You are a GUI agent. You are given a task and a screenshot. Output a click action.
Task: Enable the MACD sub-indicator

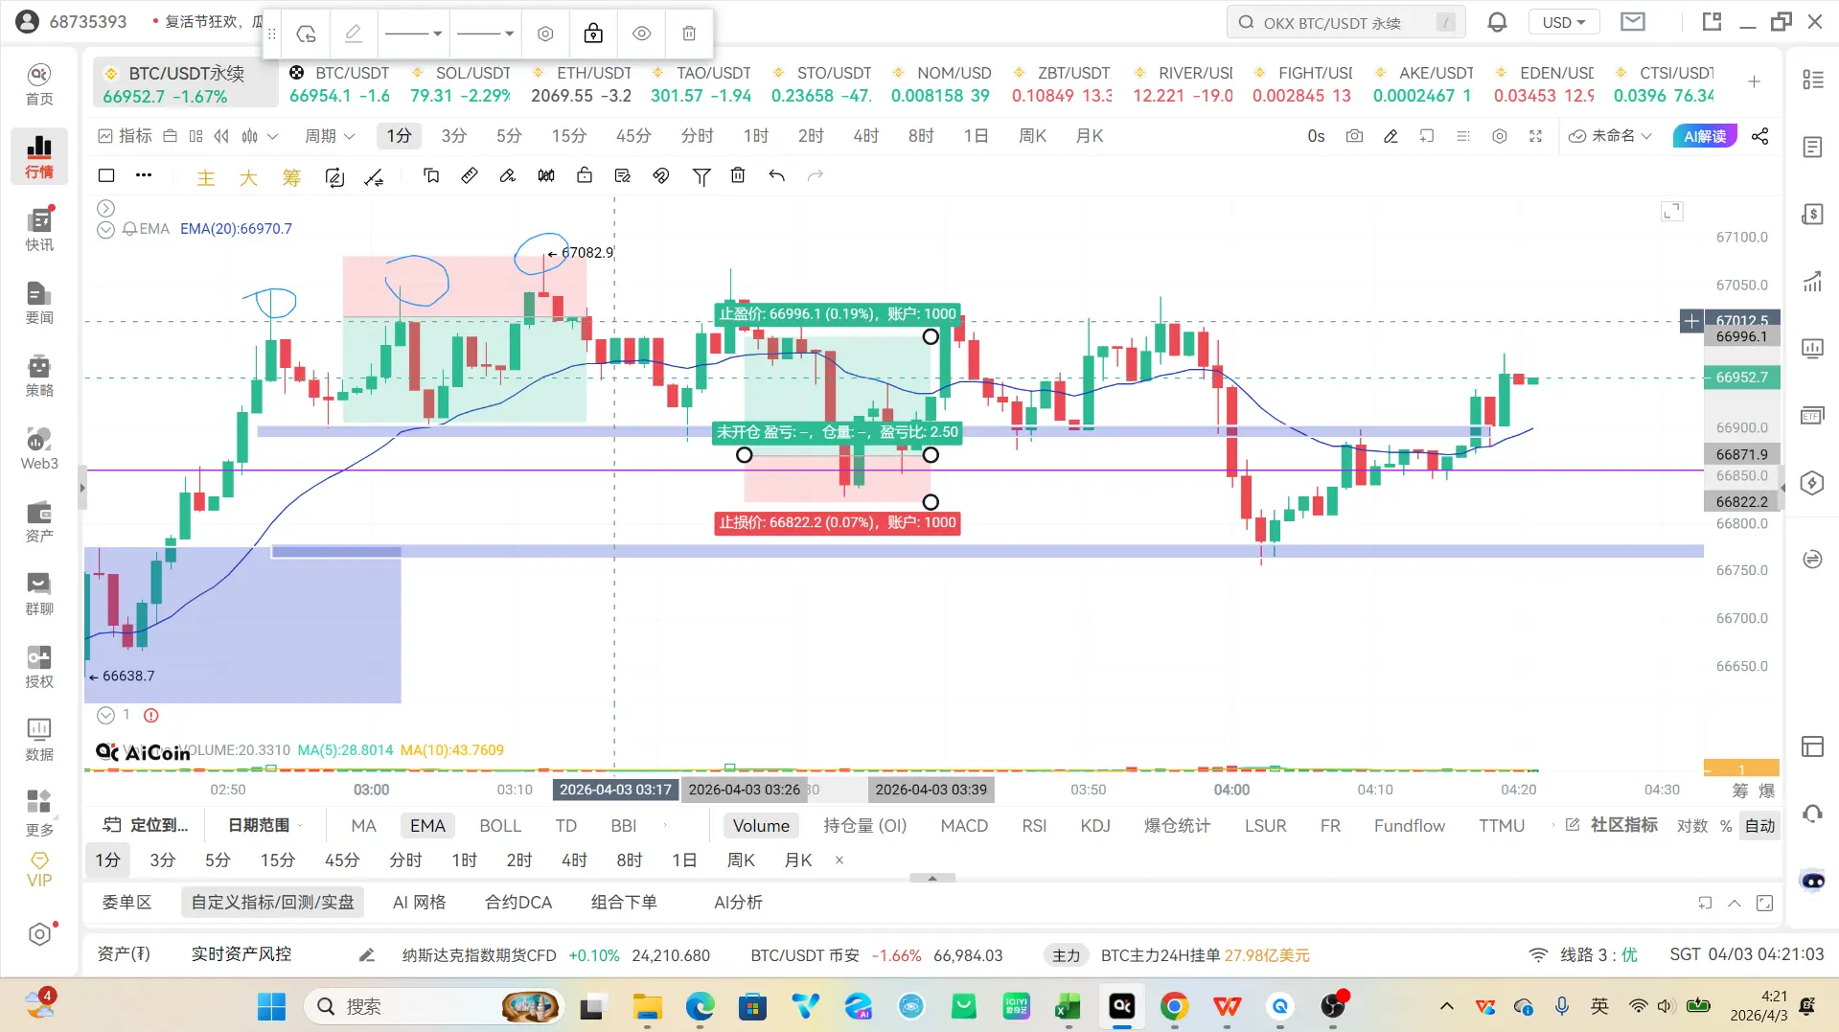click(964, 826)
